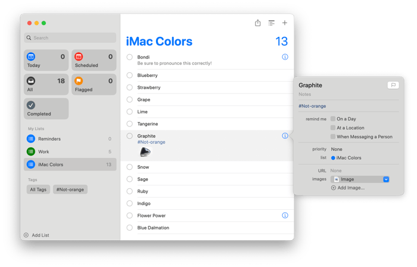
Task: Add a new reminder with plus icon
Action: point(284,23)
